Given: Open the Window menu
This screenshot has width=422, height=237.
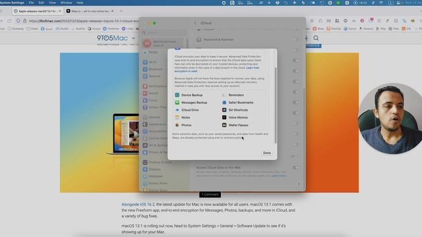Looking at the screenshot, I should coord(66,3).
